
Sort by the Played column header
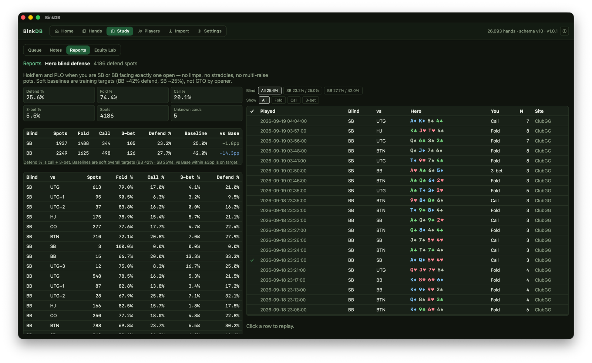(x=268, y=111)
